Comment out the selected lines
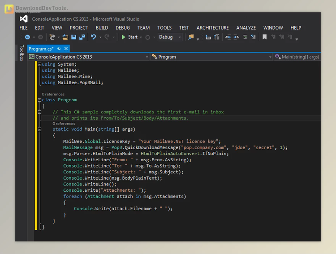The image size is (336, 254). coord(245,37)
